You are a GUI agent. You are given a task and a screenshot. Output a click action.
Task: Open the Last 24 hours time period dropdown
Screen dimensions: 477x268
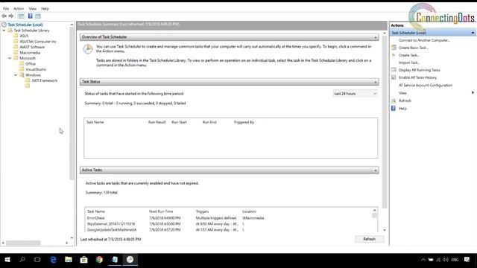356,94
